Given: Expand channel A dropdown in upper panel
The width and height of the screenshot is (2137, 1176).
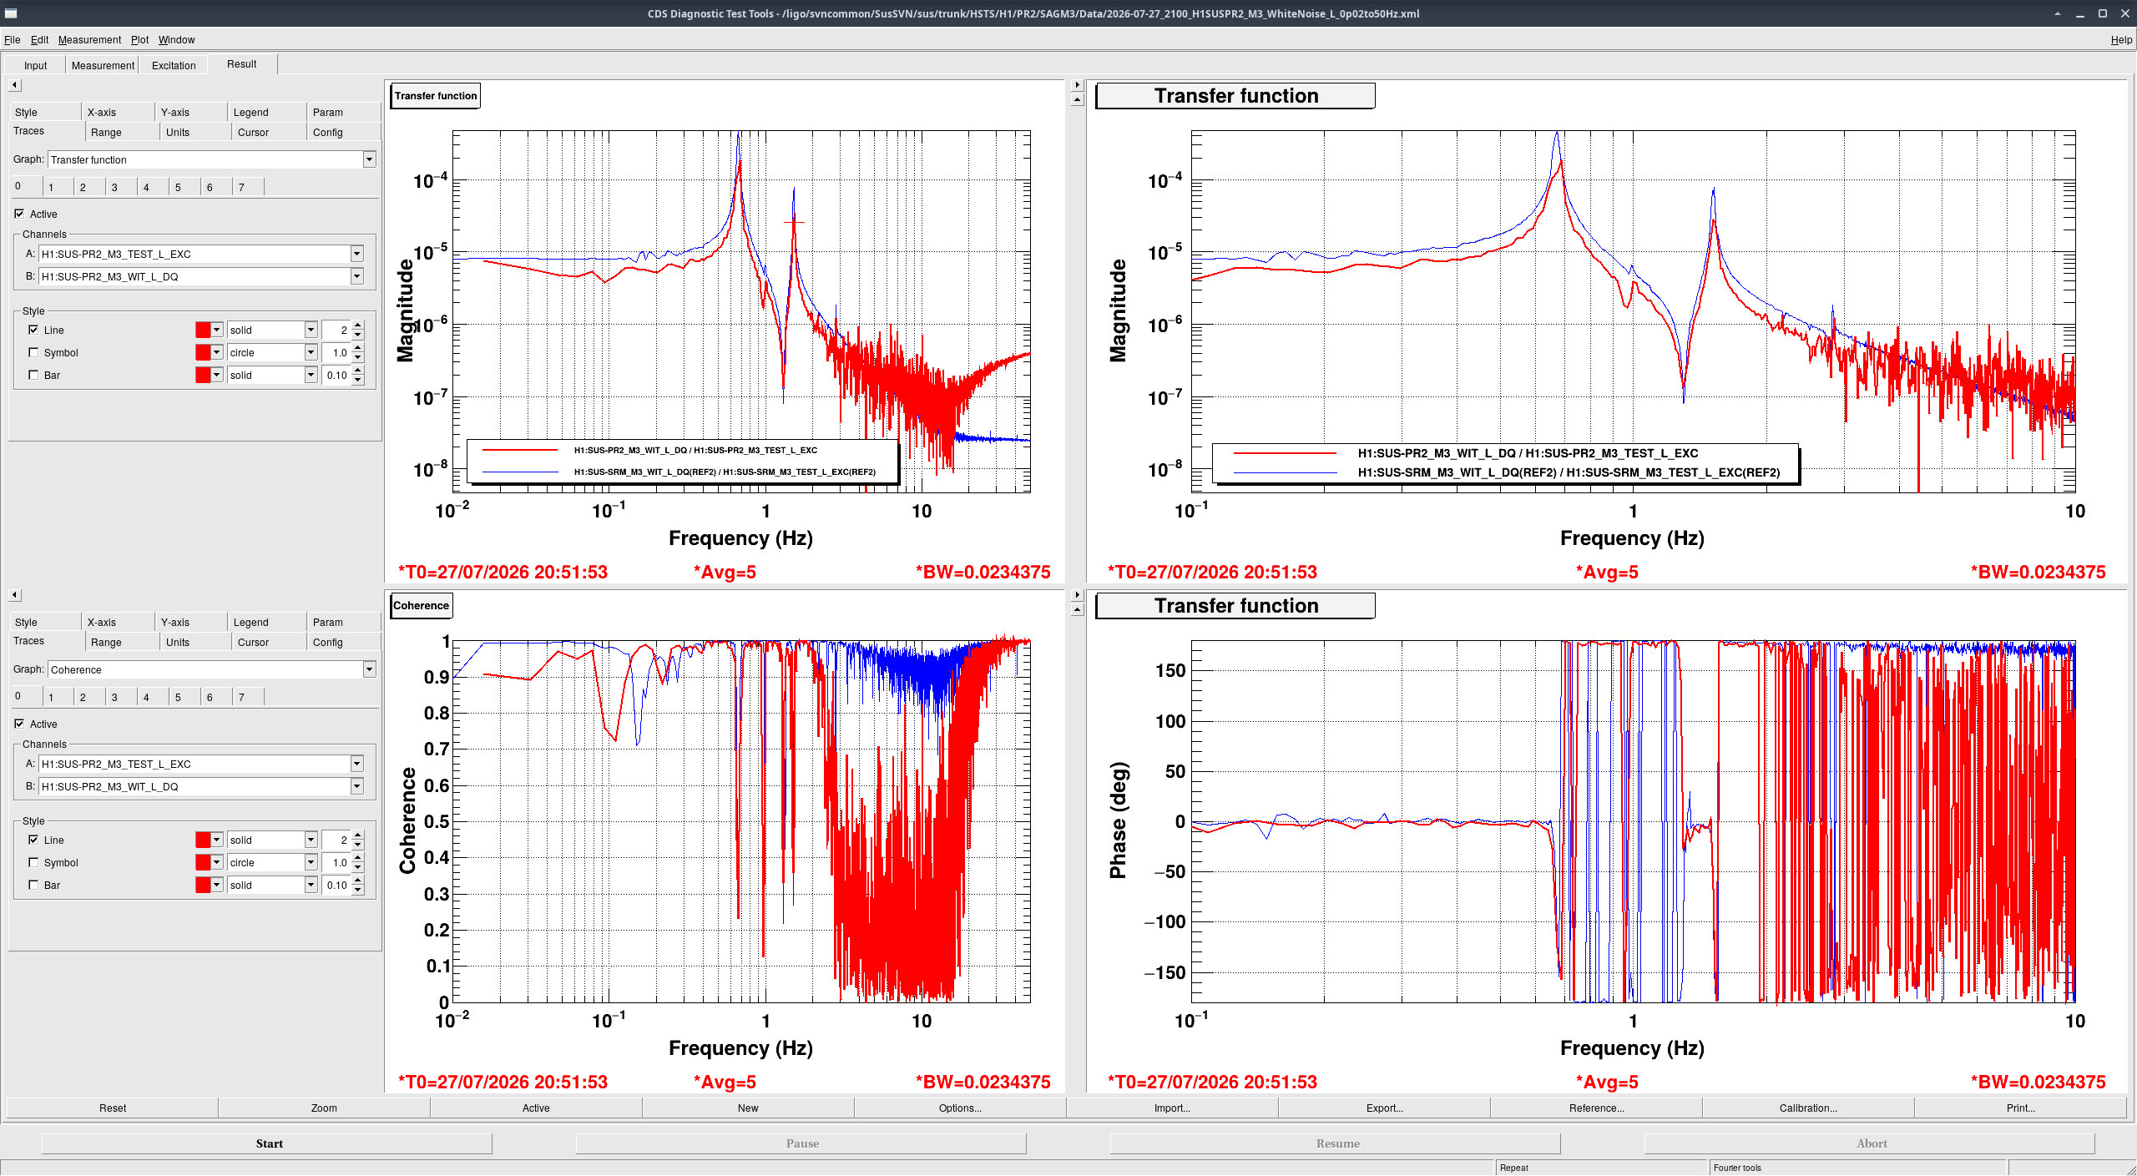Looking at the screenshot, I should (x=356, y=254).
